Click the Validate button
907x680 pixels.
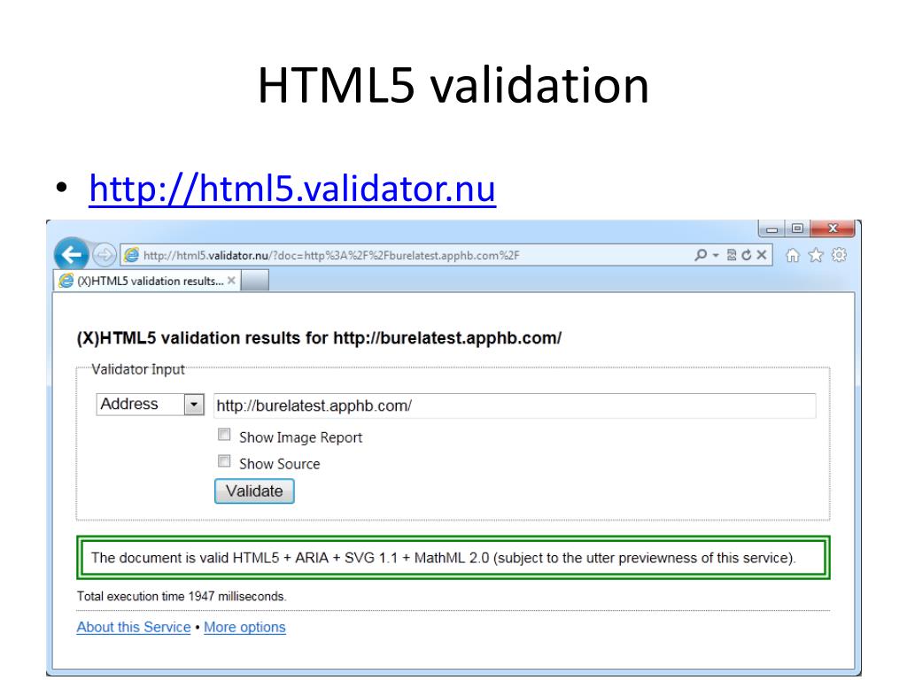click(x=254, y=491)
